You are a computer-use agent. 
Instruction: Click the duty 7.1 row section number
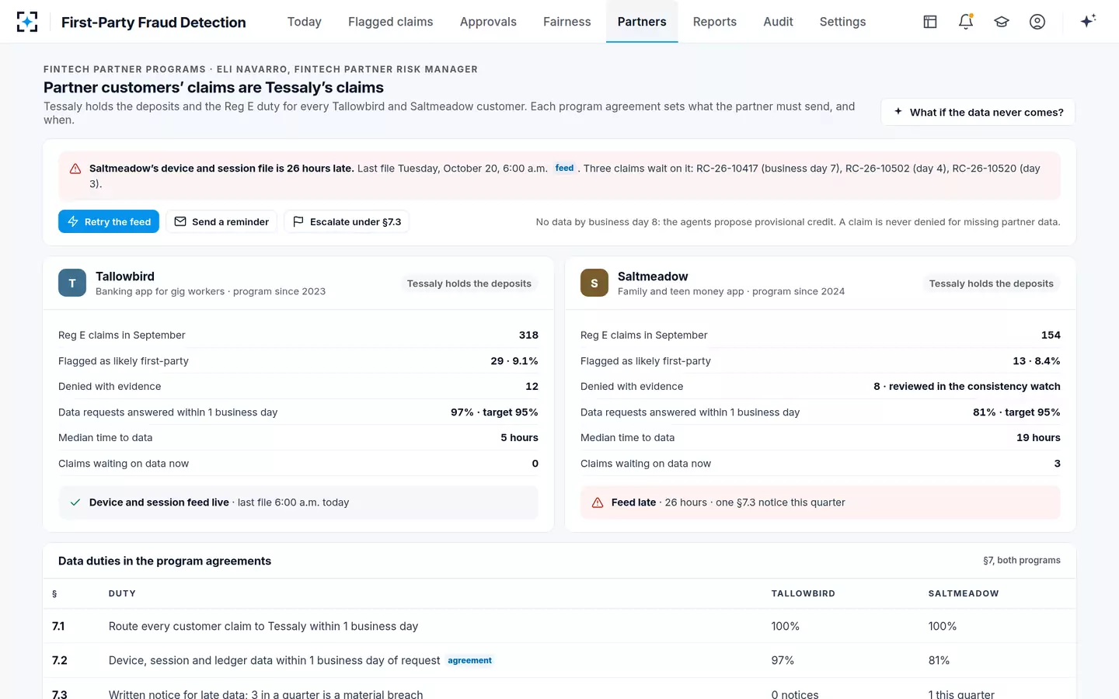58,626
